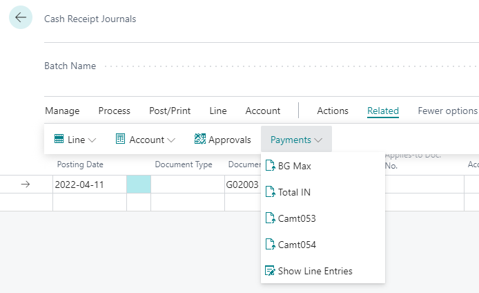Screen dimensions: 479x293
Task: Click the Cash Receipt Journals title
Action: (x=90, y=19)
